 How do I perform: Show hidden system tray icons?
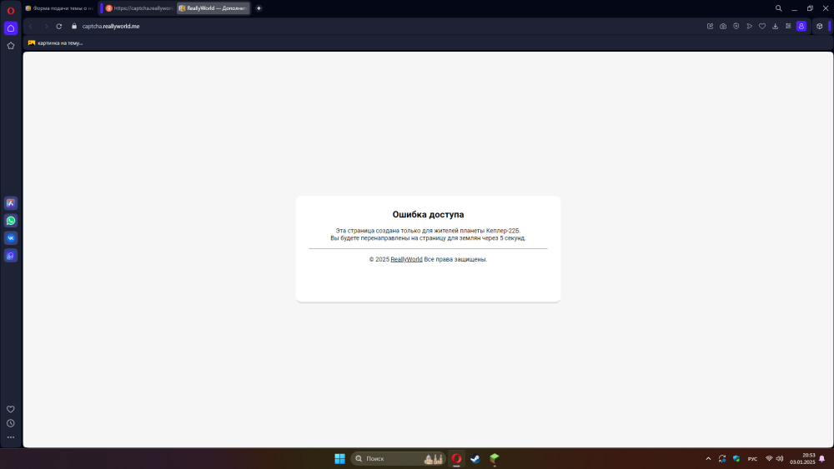click(708, 458)
